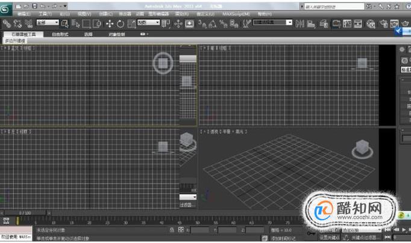Click the Select and Manipulate icon

pyautogui.click(x=178, y=24)
